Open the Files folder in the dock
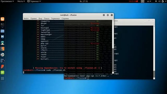The width and height of the screenshot is (167, 94). [2, 31]
